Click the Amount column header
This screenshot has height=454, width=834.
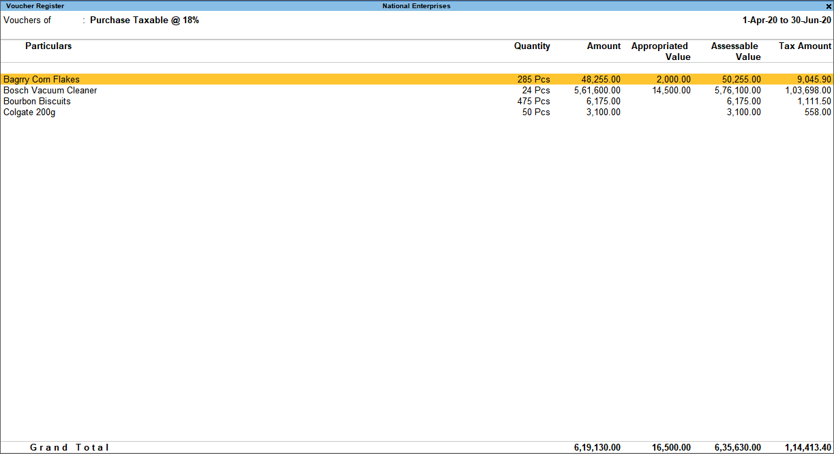[604, 46]
